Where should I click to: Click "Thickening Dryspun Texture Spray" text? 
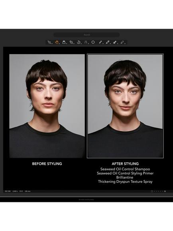point(125,182)
